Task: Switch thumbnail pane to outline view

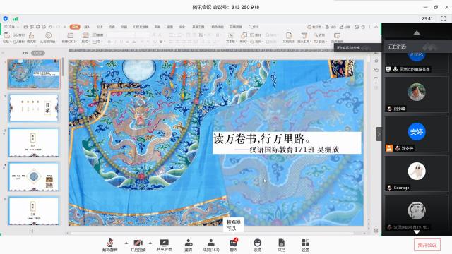Action: (25, 53)
